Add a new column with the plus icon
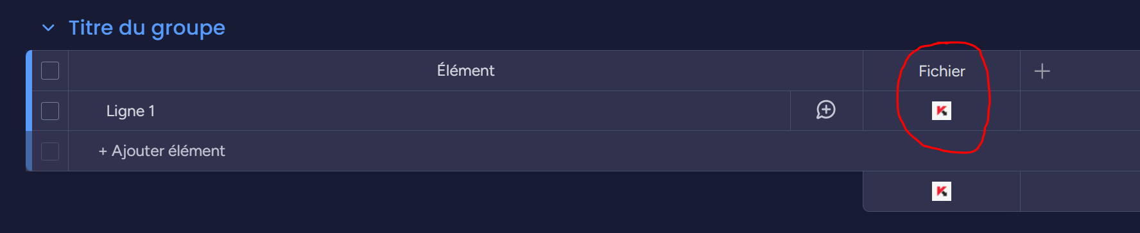Screen dimensions: 1140x233 pos(1042,71)
